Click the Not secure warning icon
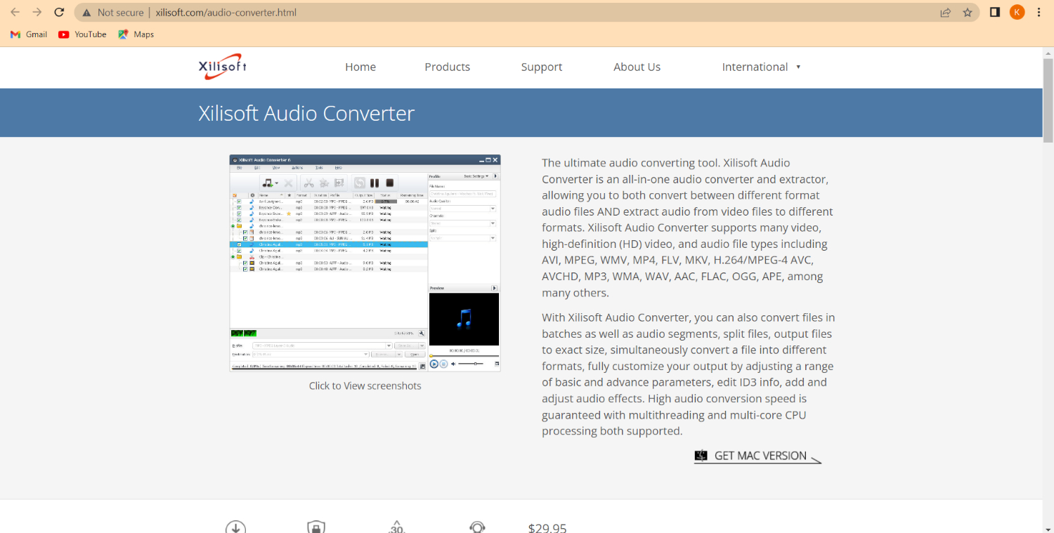1054x533 pixels. pos(87,13)
